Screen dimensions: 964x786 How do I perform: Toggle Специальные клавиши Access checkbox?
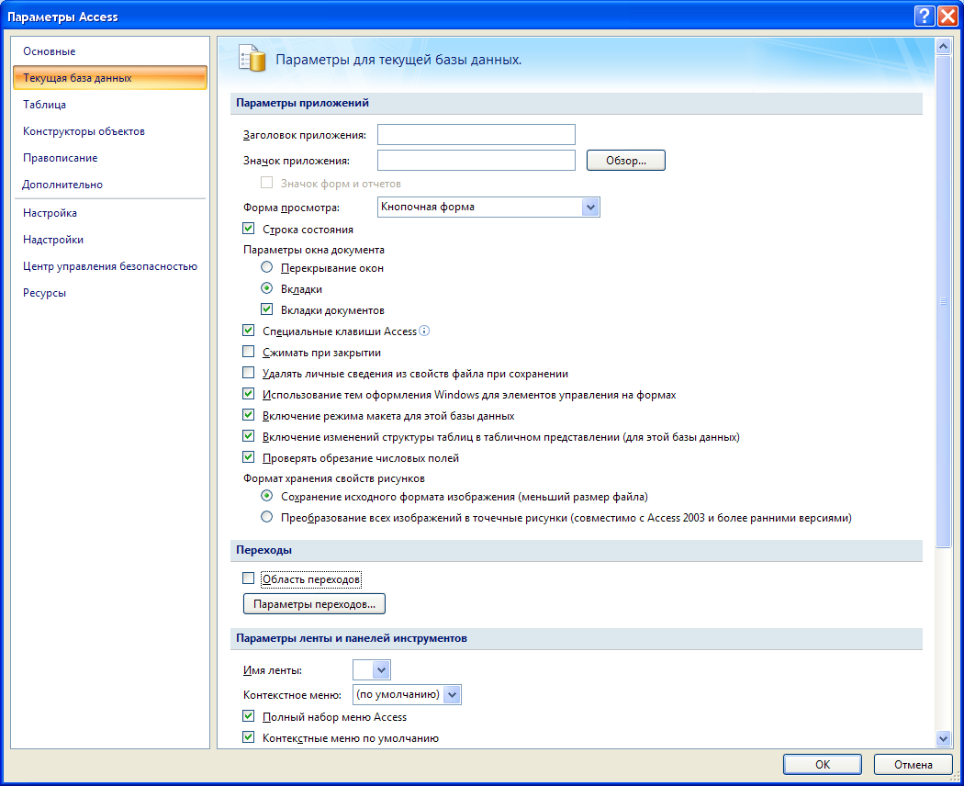pyautogui.click(x=249, y=331)
